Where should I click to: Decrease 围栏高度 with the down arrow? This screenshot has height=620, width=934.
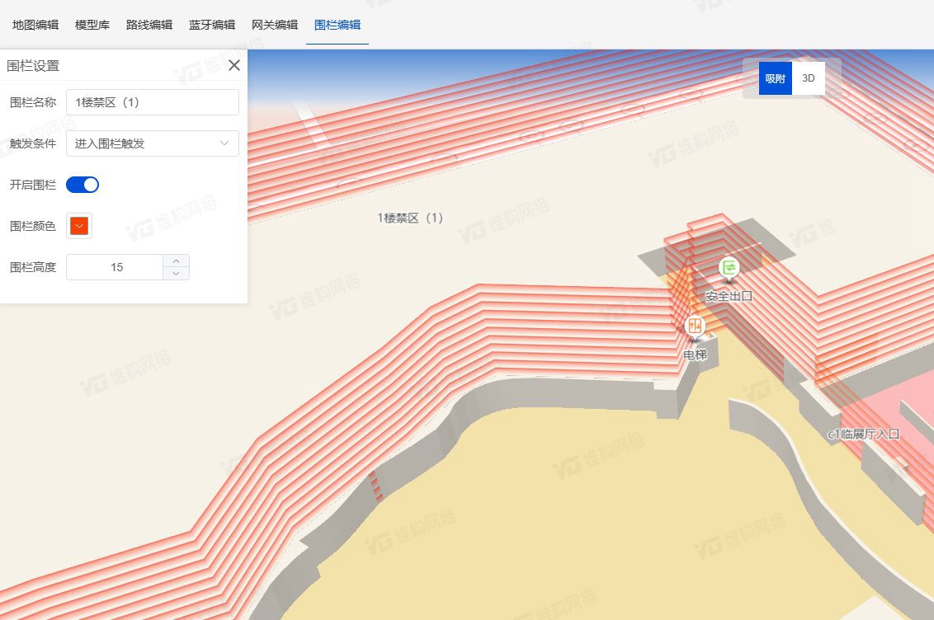(x=177, y=274)
